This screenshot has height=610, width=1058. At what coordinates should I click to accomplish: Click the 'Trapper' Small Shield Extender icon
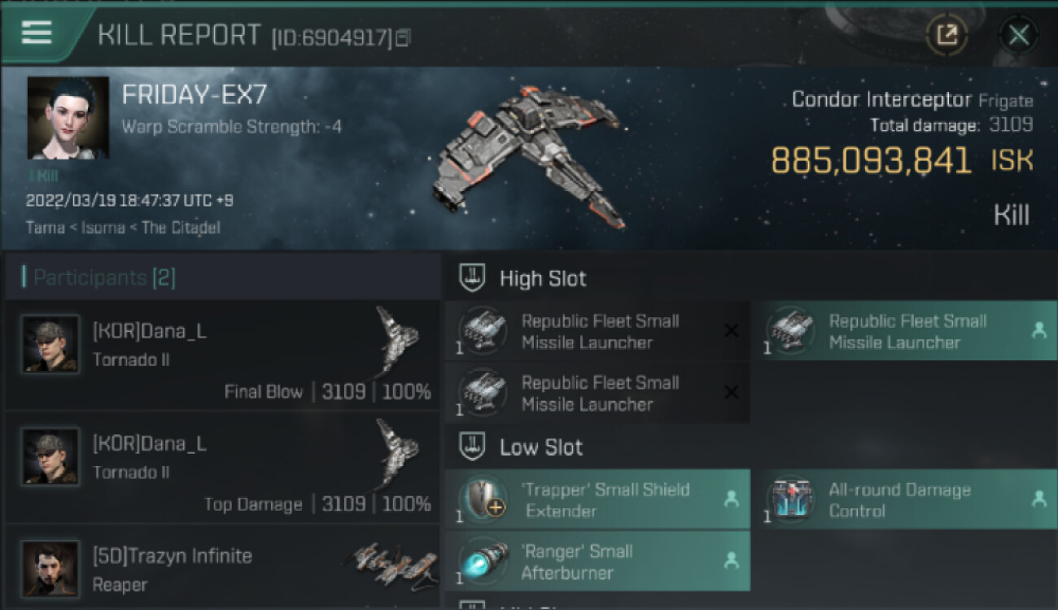point(483,499)
